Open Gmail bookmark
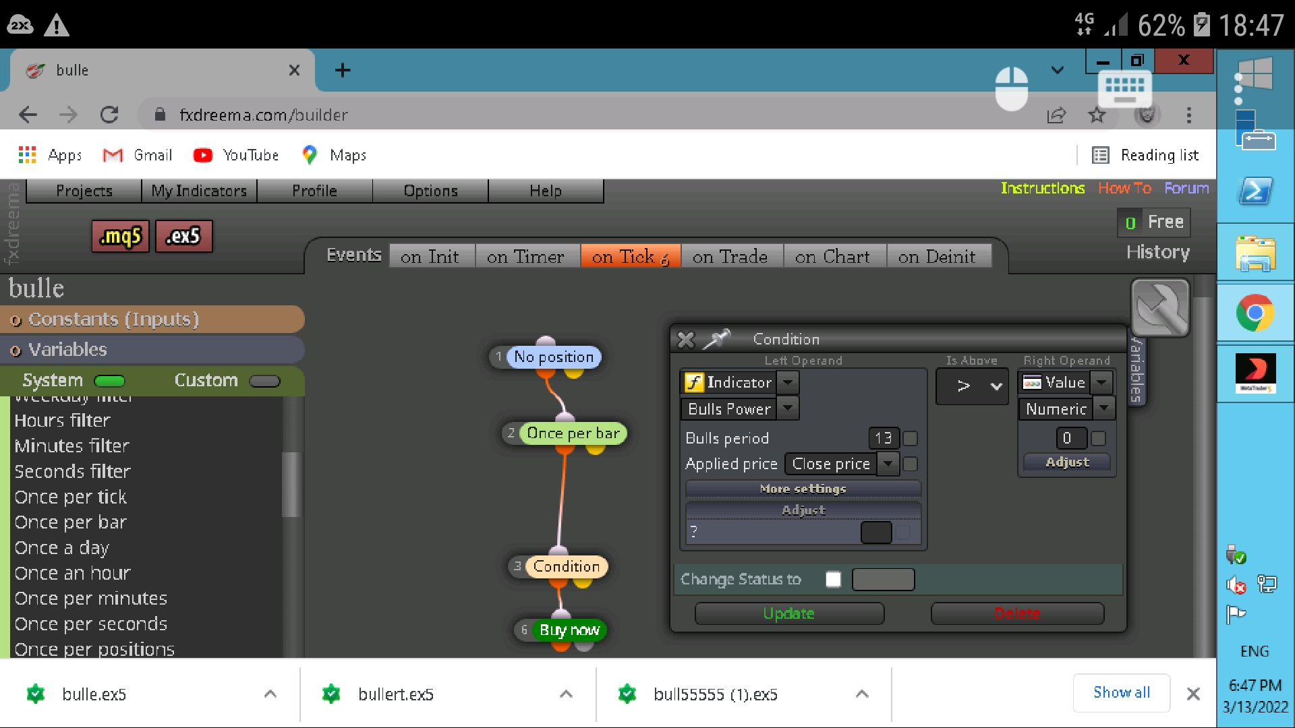This screenshot has height=728, width=1295. tap(138, 155)
